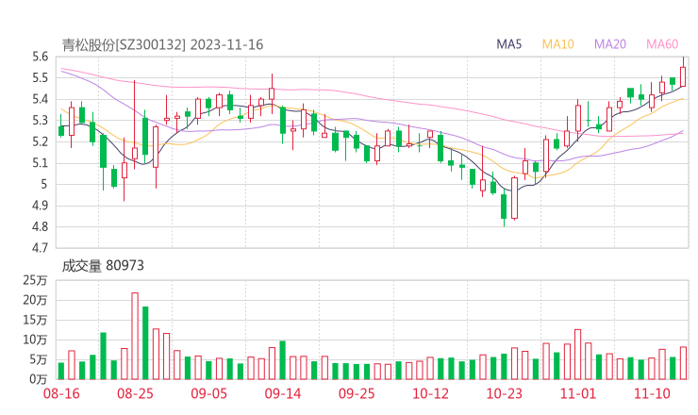The width and height of the screenshot is (698, 415).
Task: Select the tall red volume bar at 11-01
Action: (578, 355)
